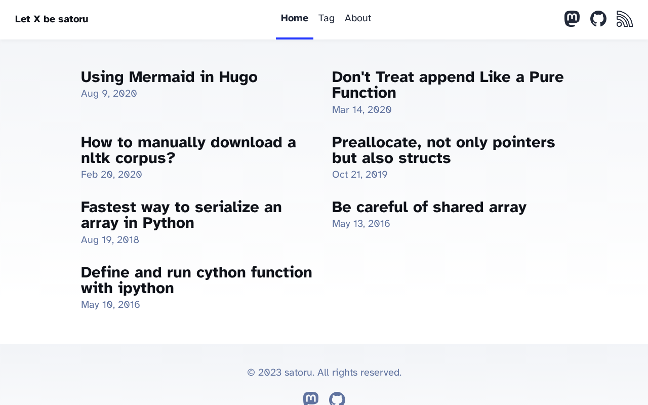Click the "Let X be satoru" site title

(52, 19)
